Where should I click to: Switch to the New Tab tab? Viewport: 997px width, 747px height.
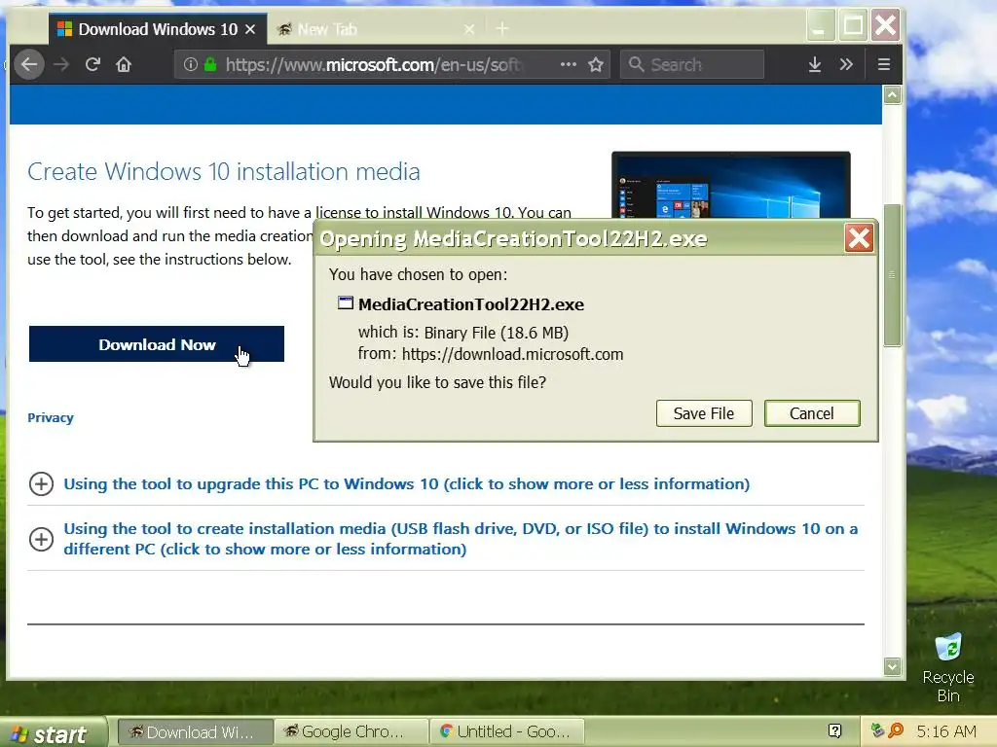(375, 29)
